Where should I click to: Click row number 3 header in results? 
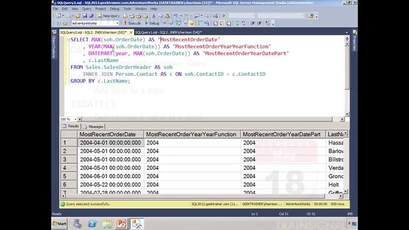point(69,159)
